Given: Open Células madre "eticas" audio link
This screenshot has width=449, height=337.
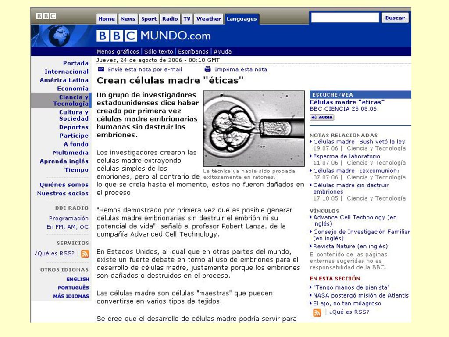Looking at the screenshot, I should pos(347,102).
